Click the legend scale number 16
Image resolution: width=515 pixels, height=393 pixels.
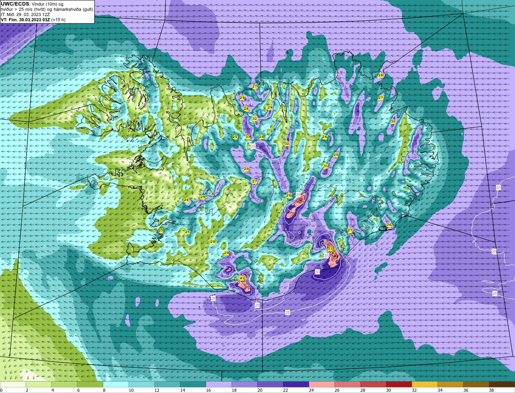click(208, 390)
